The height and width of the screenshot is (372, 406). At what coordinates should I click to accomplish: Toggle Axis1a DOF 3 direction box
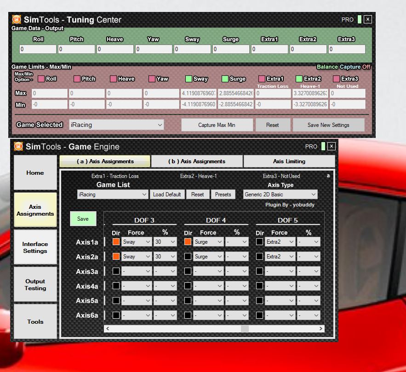tap(116, 242)
